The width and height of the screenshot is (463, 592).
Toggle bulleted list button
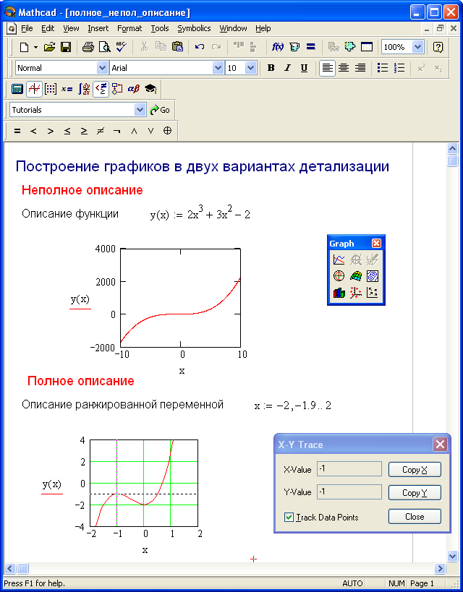[383, 68]
